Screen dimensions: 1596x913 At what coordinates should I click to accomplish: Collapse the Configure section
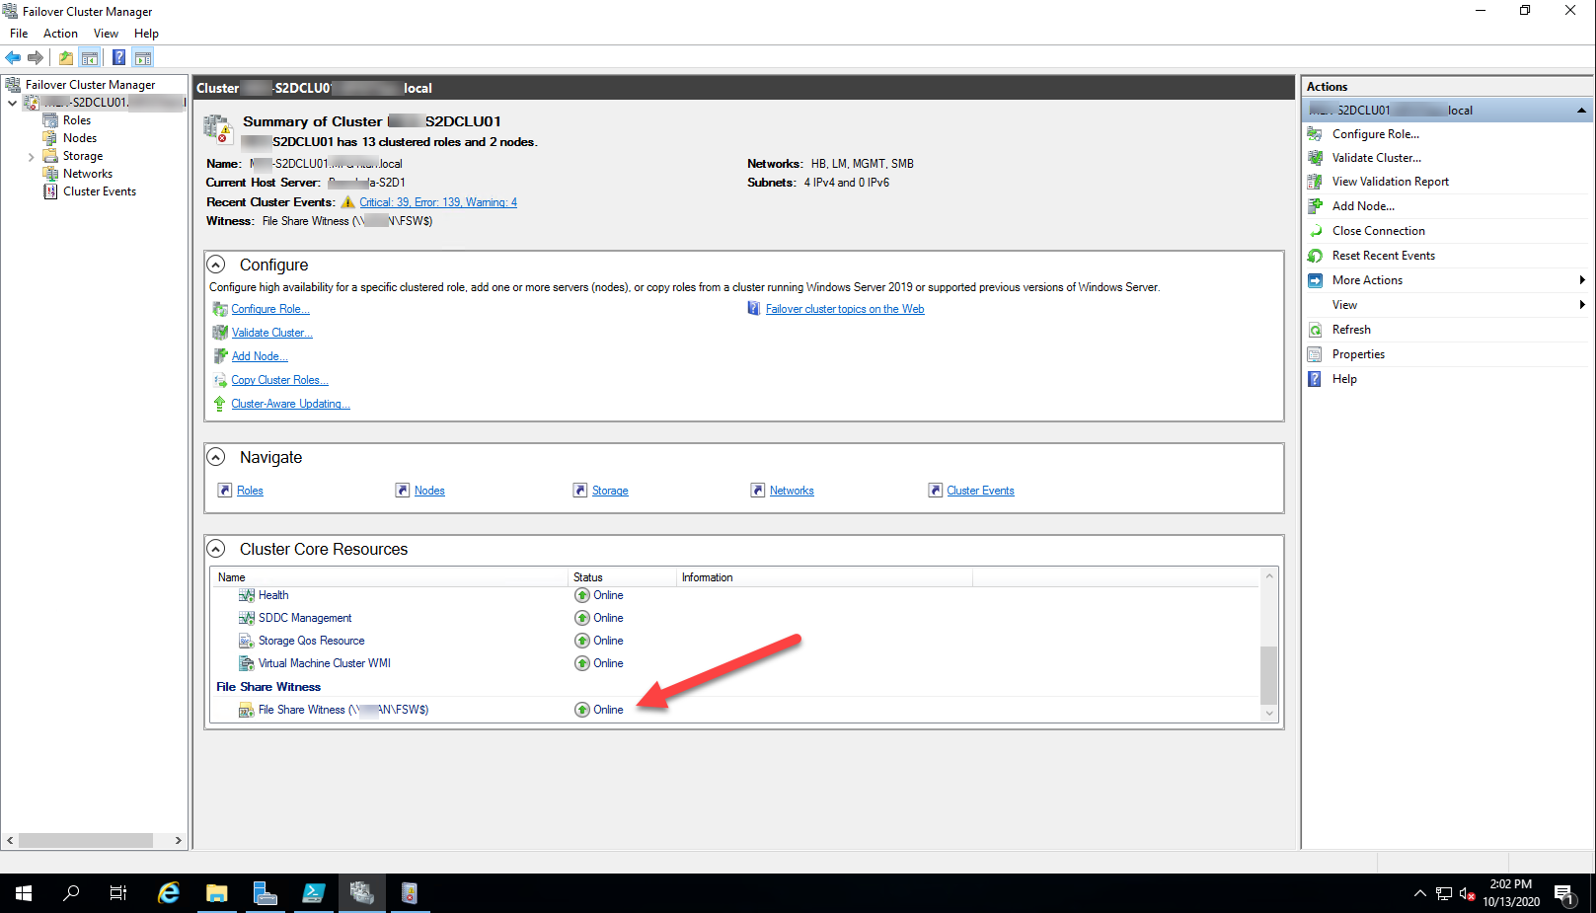(215, 265)
